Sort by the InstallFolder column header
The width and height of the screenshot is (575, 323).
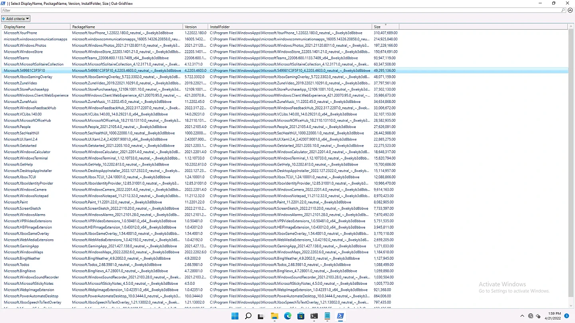pyautogui.click(x=290, y=27)
